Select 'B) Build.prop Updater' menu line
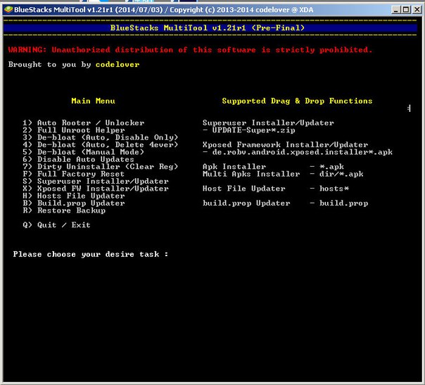 [74, 203]
